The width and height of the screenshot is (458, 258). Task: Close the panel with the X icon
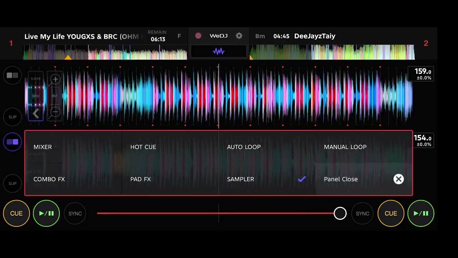(399, 179)
